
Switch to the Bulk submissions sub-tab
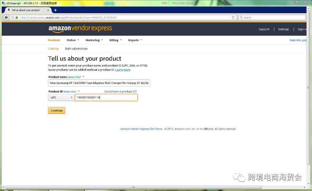(x=76, y=49)
